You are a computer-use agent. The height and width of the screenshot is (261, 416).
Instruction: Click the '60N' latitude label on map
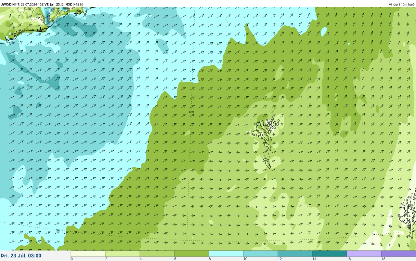(x=58, y=230)
